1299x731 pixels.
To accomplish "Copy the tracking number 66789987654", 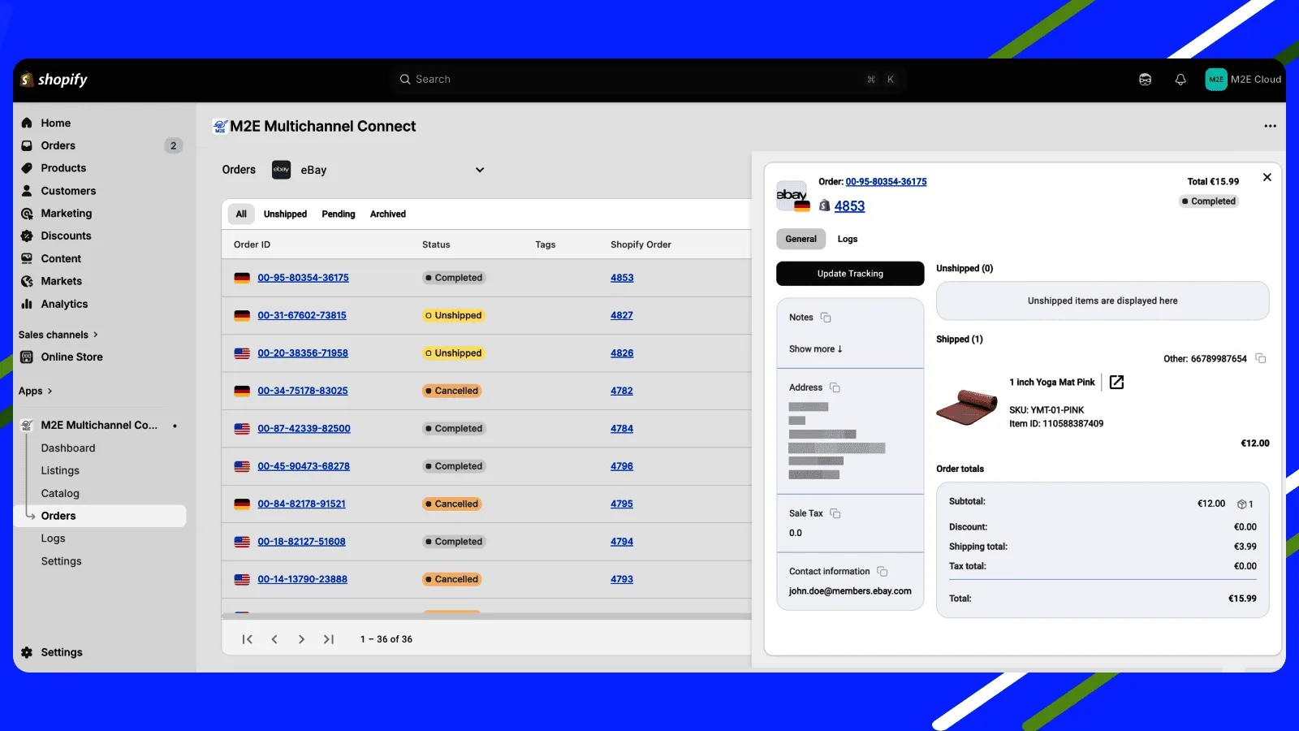I will 1261,358.
